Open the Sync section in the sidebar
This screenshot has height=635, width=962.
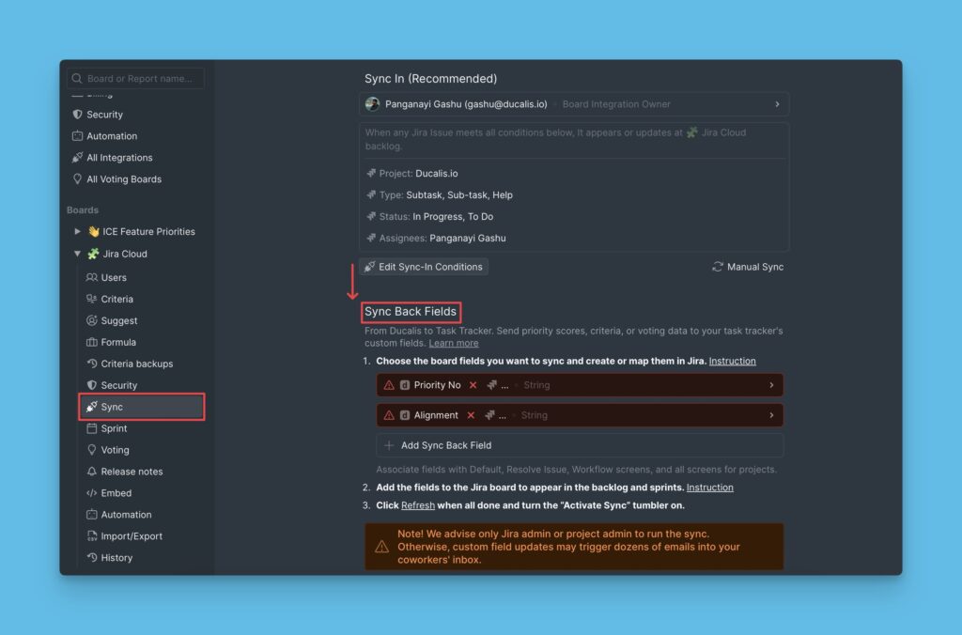pos(141,407)
